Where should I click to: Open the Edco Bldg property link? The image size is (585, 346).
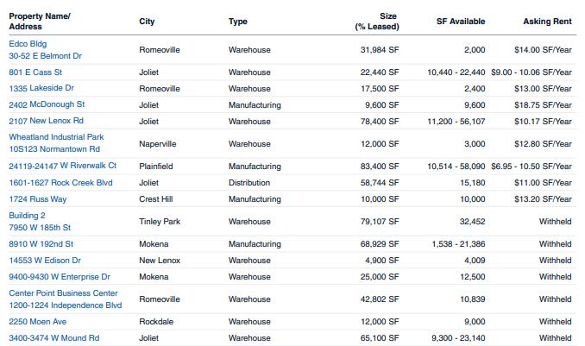tap(28, 43)
